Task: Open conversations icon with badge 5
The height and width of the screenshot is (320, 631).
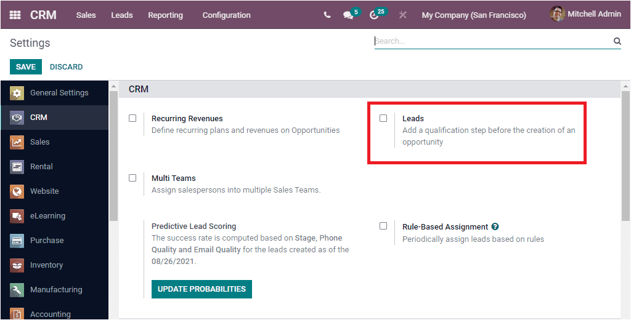Action: click(348, 15)
